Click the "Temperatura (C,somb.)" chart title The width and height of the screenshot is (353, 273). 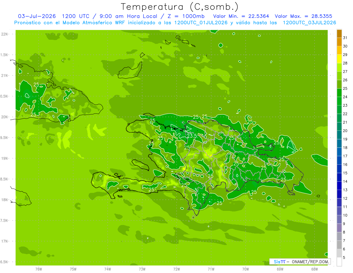tap(180, 7)
